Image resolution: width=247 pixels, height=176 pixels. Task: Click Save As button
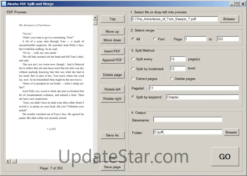click(x=112, y=135)
